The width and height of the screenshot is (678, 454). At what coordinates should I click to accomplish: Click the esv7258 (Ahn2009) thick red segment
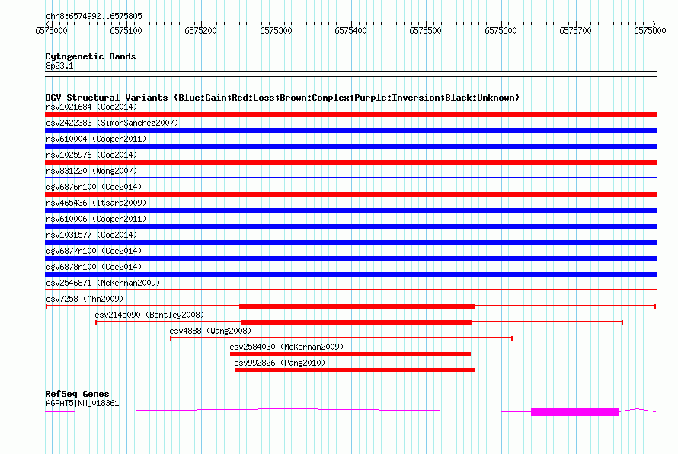click(357, 306)
